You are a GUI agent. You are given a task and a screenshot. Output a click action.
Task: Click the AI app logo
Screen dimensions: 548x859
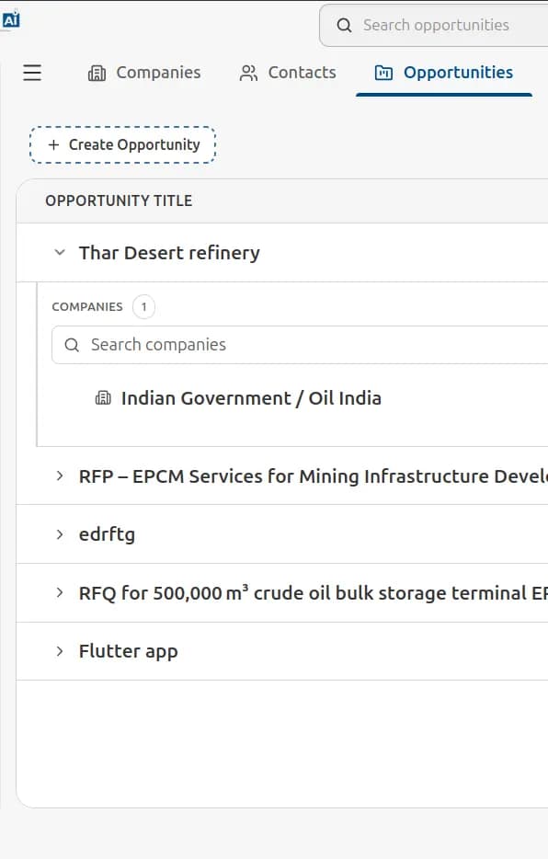pyautogui.click(x=11, y=19)
